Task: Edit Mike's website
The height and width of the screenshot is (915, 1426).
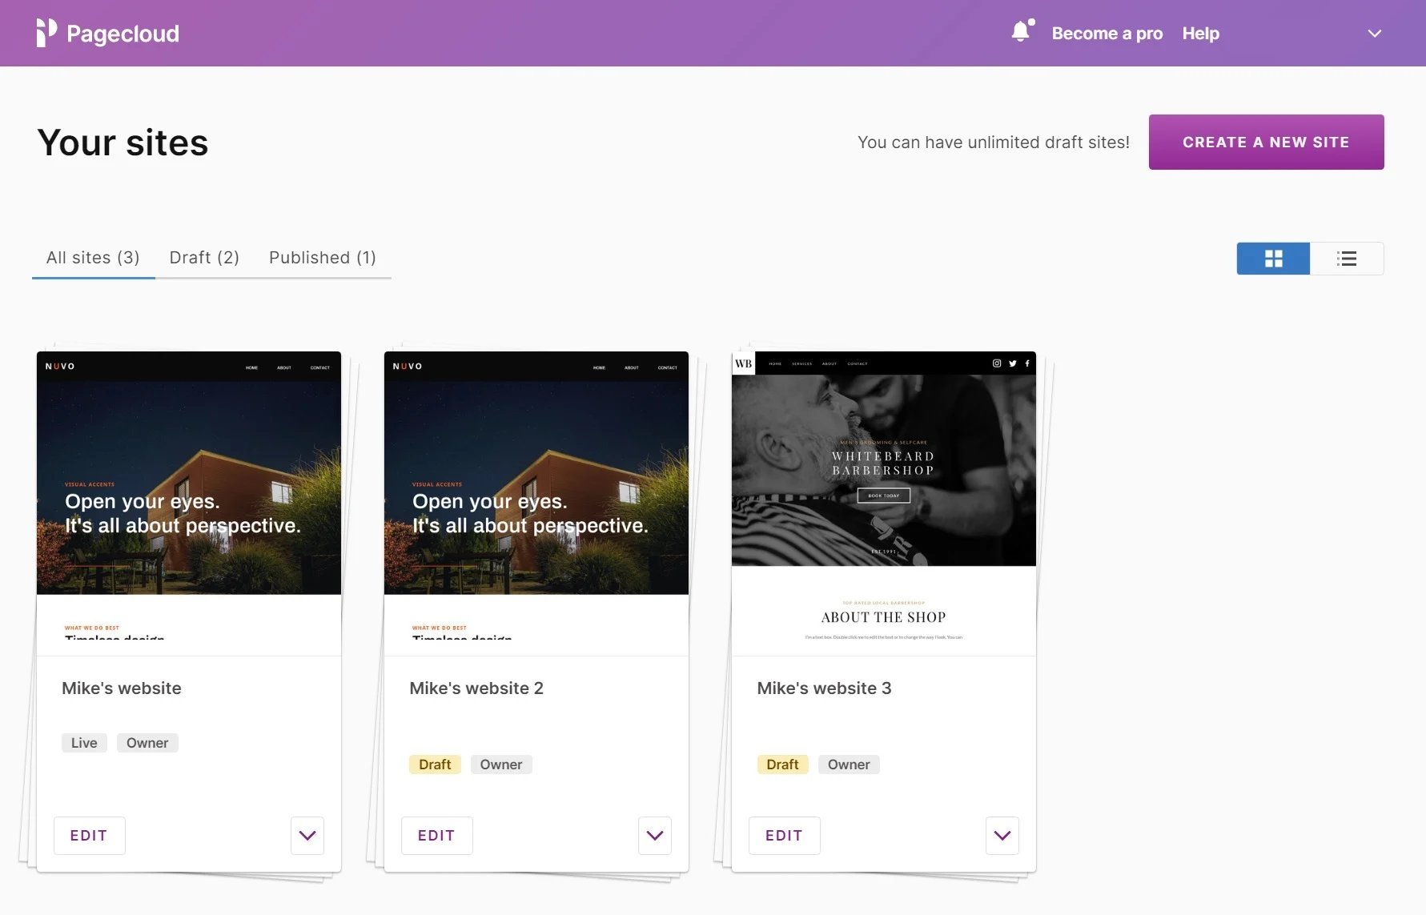Action: pos(89,835)
